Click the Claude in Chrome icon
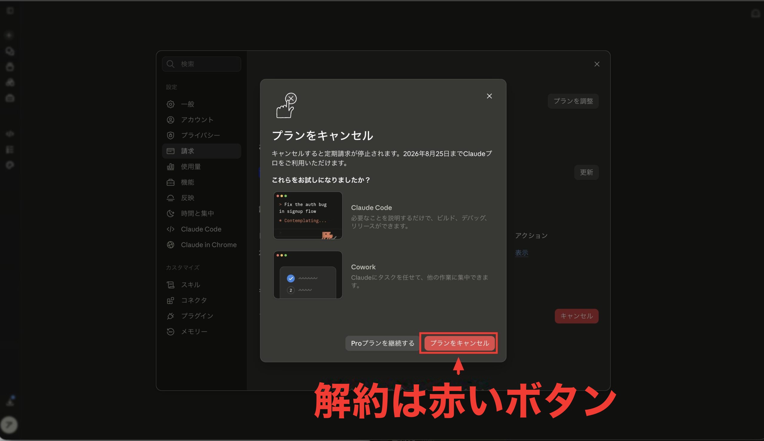The height and width of the screenshot is (441, 764). tap(170, 245)
